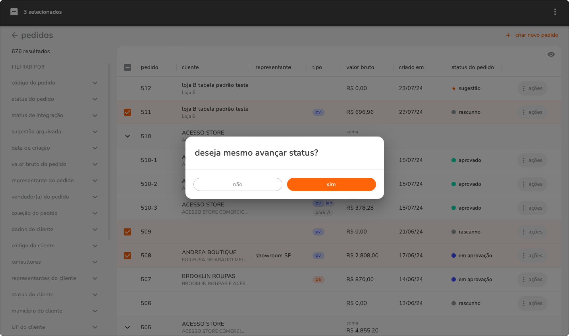Open the three-dot menu in top bar
Viewport: 569px width, 336px height.
[x=555, y=12]
